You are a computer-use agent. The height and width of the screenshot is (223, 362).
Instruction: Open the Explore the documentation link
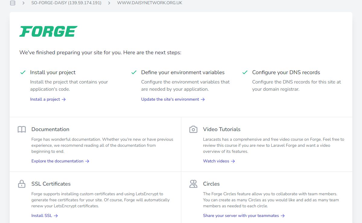[60, 161]
